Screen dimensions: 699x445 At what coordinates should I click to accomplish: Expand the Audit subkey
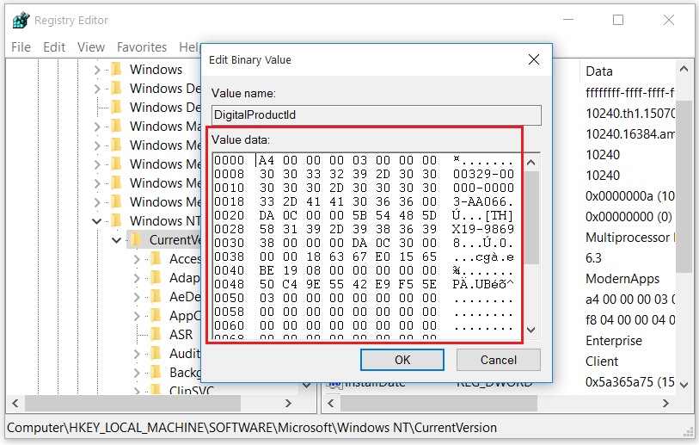pos(137,354)
